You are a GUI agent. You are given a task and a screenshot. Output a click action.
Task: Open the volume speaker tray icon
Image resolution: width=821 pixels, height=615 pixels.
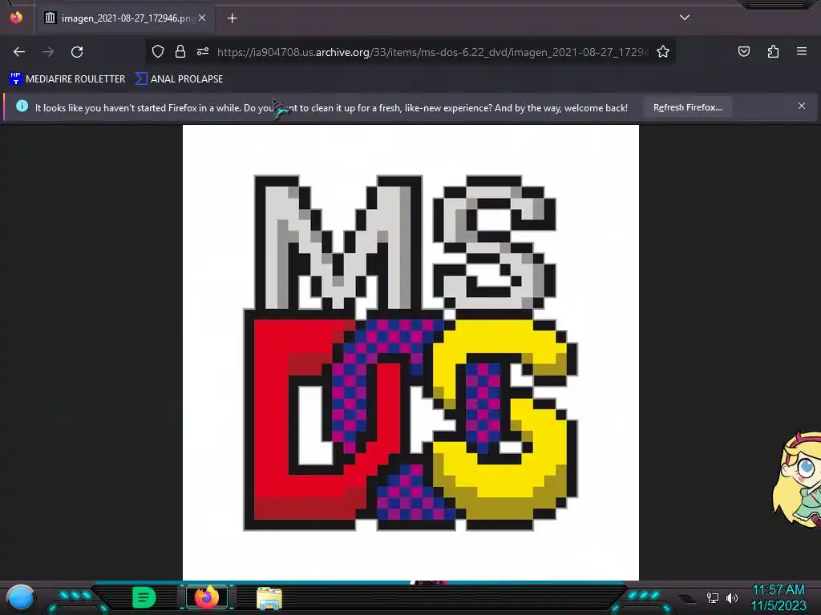coord(732,597)
